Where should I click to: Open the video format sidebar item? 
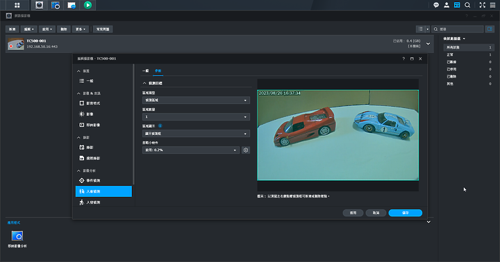pos(103,103)
